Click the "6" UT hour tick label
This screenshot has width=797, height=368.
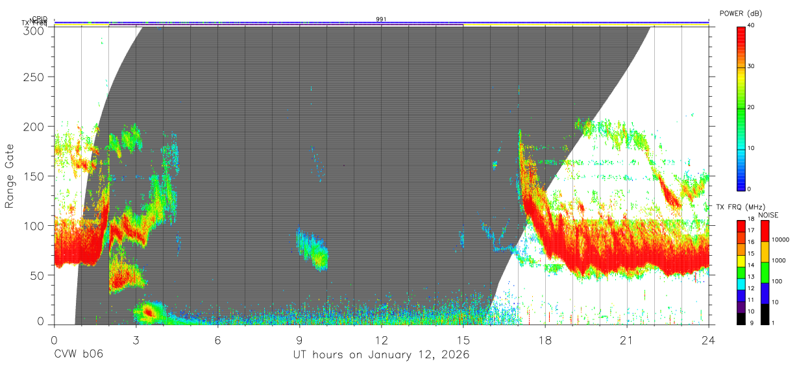point(217,340)
